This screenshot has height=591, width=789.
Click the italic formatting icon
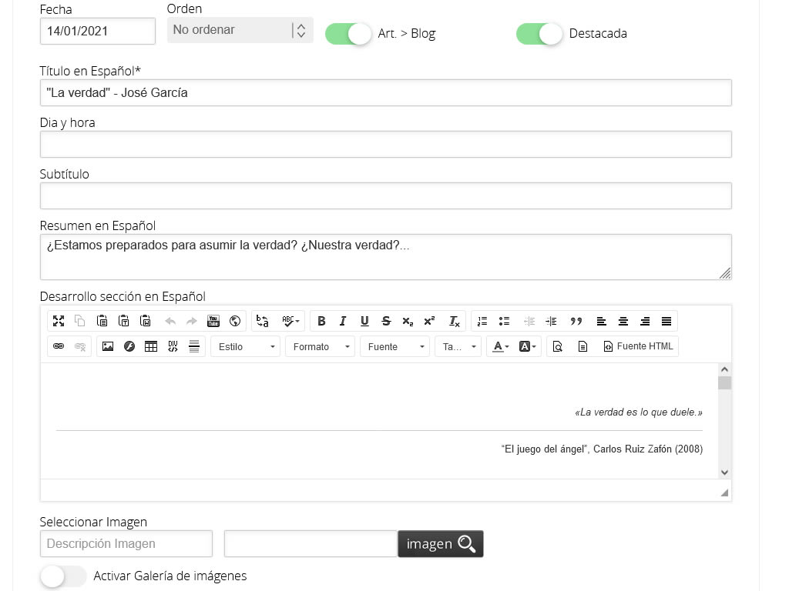[343, 322]
